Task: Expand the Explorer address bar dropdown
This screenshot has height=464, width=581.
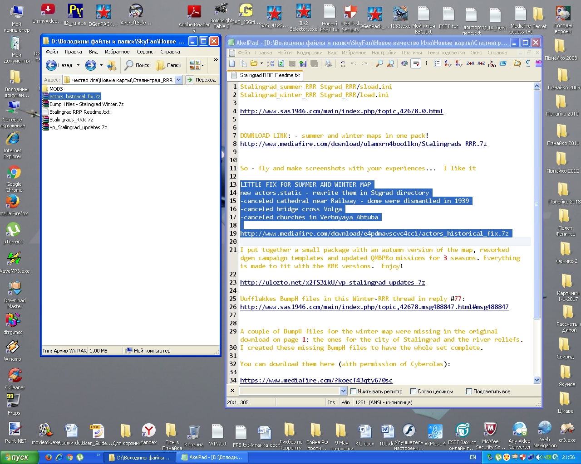Action: click(x=178, y=80)
